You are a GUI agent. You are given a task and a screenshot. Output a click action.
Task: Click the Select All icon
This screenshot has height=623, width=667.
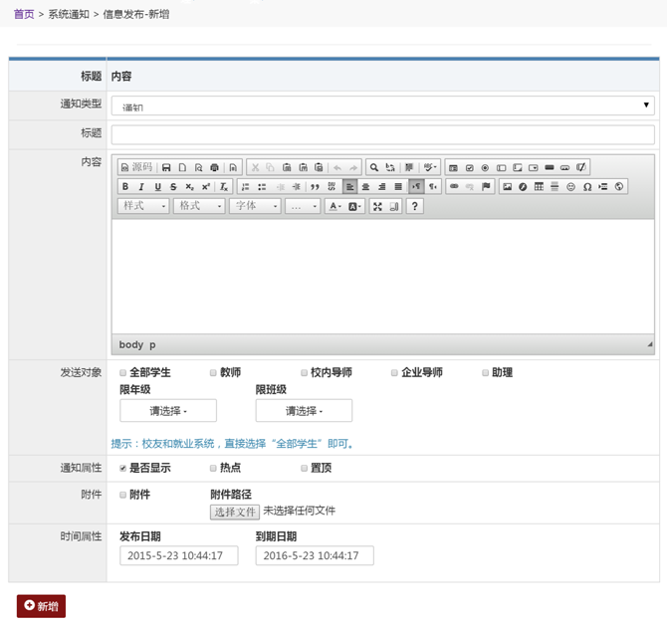click(x=409, y=167)
